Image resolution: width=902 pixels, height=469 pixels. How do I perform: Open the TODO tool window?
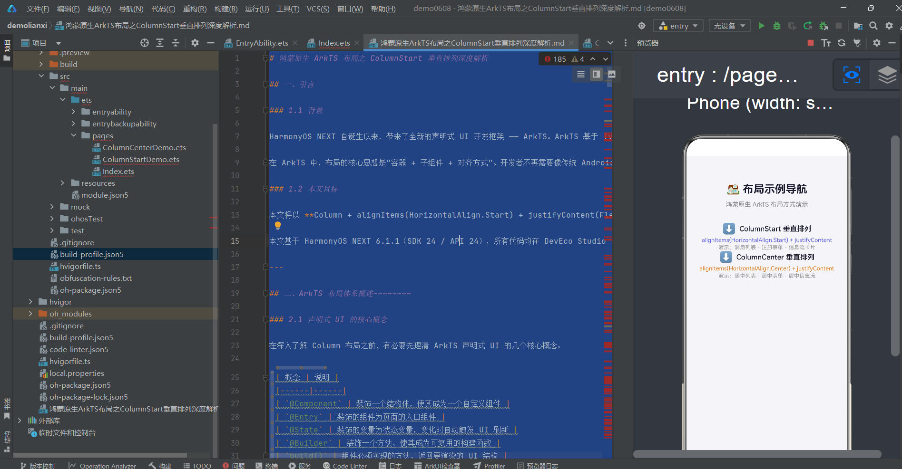point(197,466)
